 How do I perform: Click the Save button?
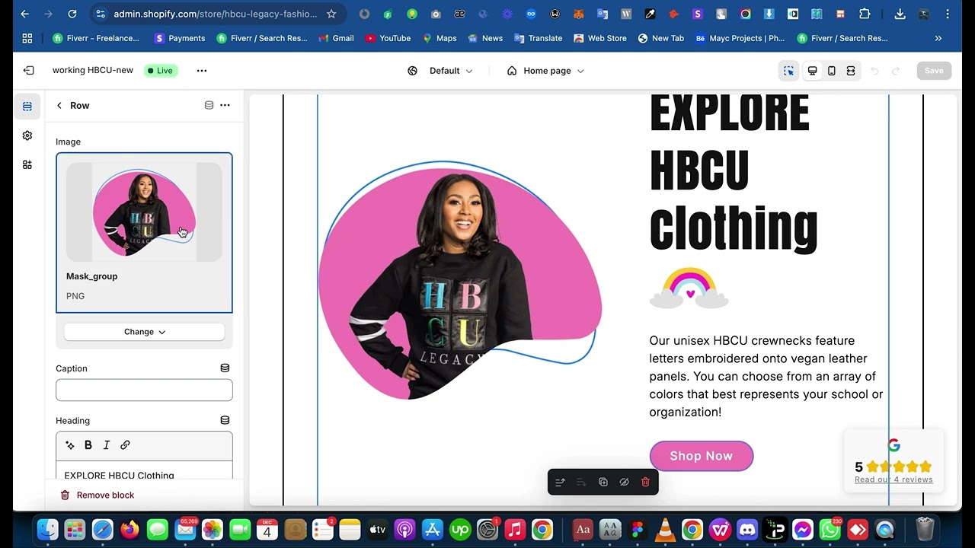click(x=934, y=71)
